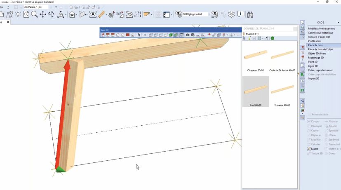Click the green circle icon in library panel
Viewport: 341px width, 190px height.
[273, 38]
